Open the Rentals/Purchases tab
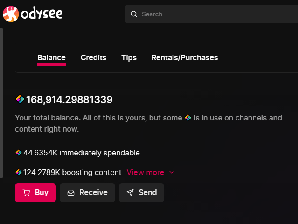The height and width of the screenshot is (224, 298). click(185, 57)
